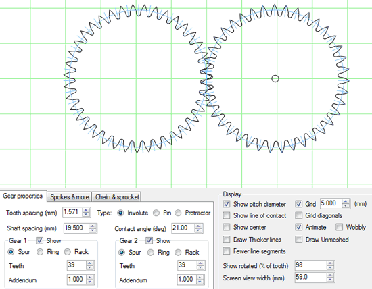Toggle the Grid checkbox
372x289 pixels.
coord(299,204)
